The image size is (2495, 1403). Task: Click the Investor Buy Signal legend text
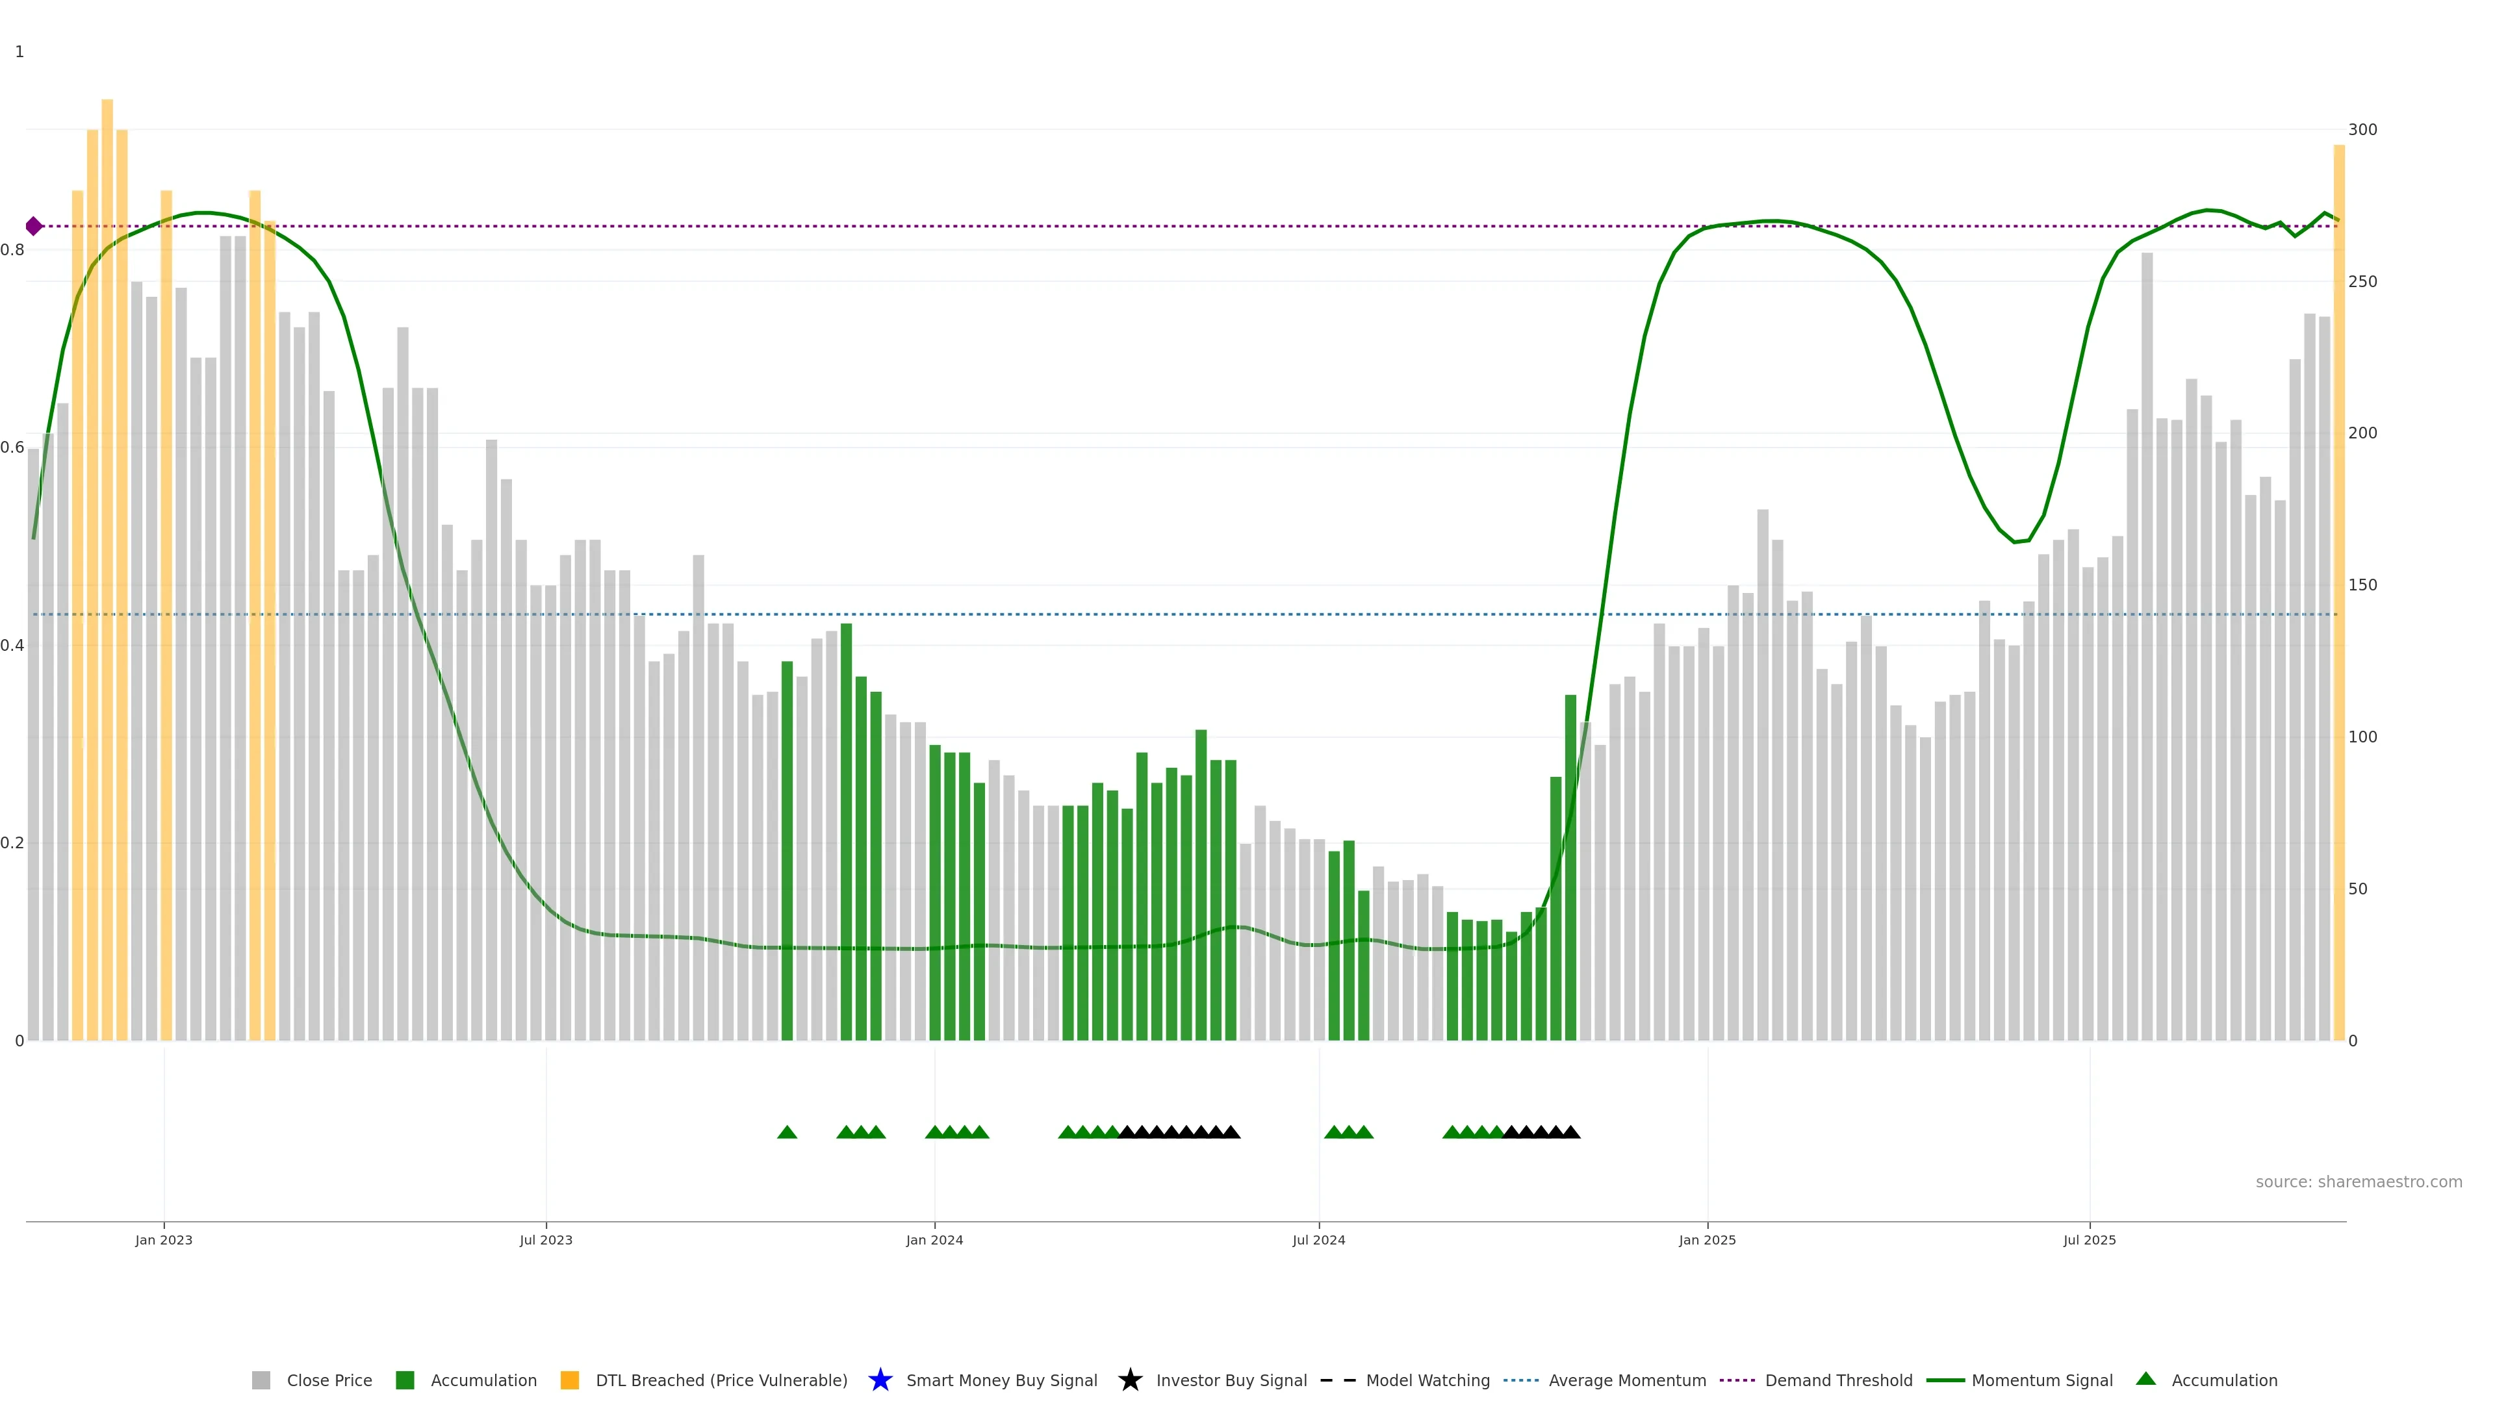tap(1231, 1380)
